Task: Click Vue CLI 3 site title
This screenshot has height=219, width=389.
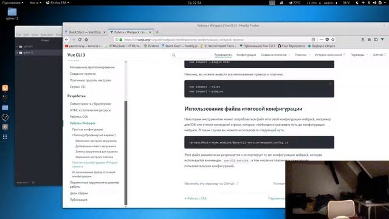Action: pyautogui.click(x=76, y=55)
